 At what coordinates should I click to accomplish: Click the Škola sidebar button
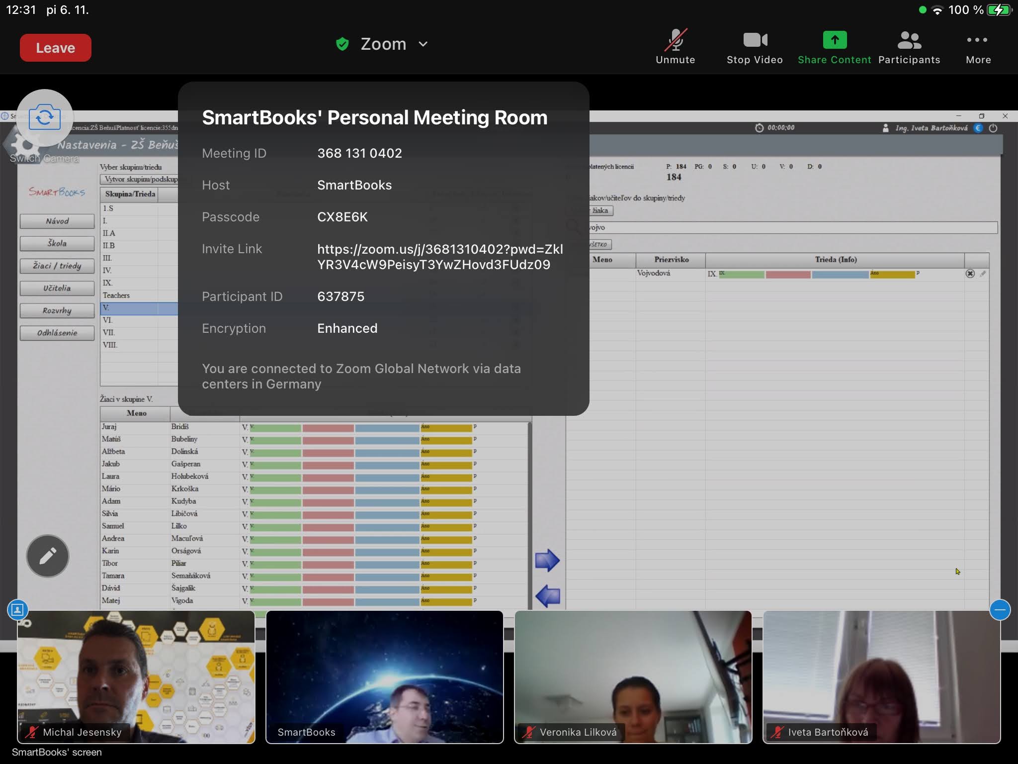pyautogui.click(x=57, y=243)
